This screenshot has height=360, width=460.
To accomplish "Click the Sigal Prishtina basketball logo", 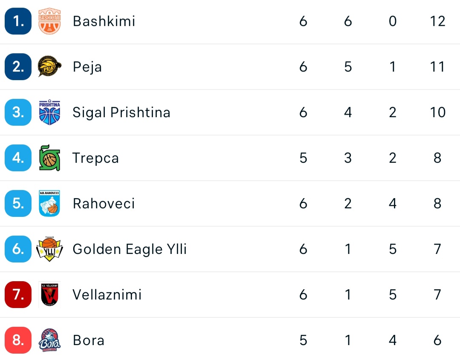I will 49,112.
